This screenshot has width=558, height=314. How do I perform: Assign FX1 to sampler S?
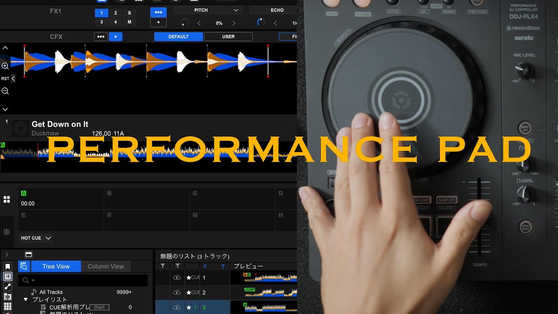tap(129, 13)
